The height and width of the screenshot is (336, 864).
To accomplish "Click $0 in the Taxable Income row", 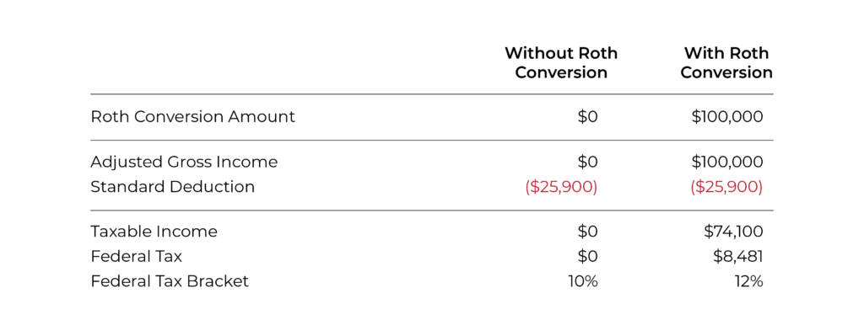I will pyautogui.click(x=587, y=232).
